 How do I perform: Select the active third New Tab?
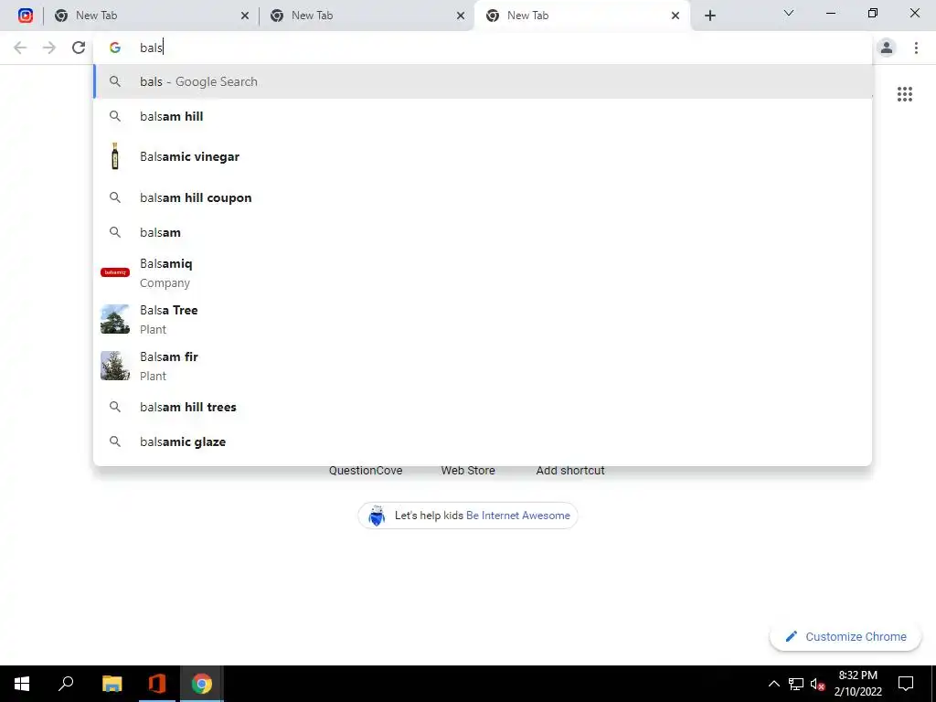pyautogui.click(x=582, y=16)
